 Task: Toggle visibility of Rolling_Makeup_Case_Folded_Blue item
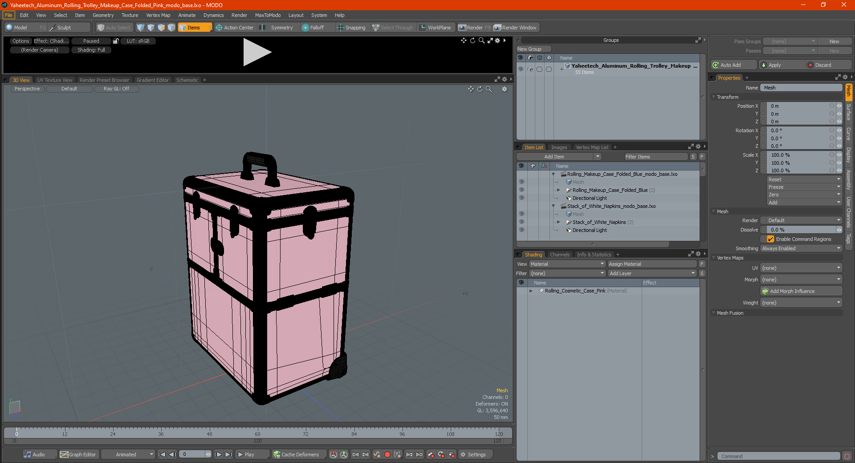tap(521, 190)
